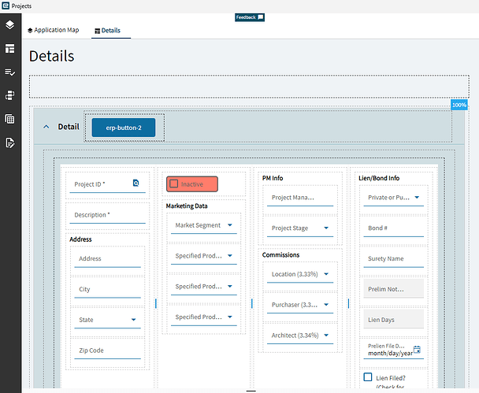479x393 pixels.
Task: Open the layers icon in the sidebar
Action: [9, 24]
